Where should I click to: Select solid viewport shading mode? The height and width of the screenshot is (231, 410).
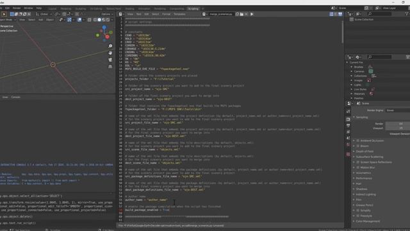[x=99, y=20]
